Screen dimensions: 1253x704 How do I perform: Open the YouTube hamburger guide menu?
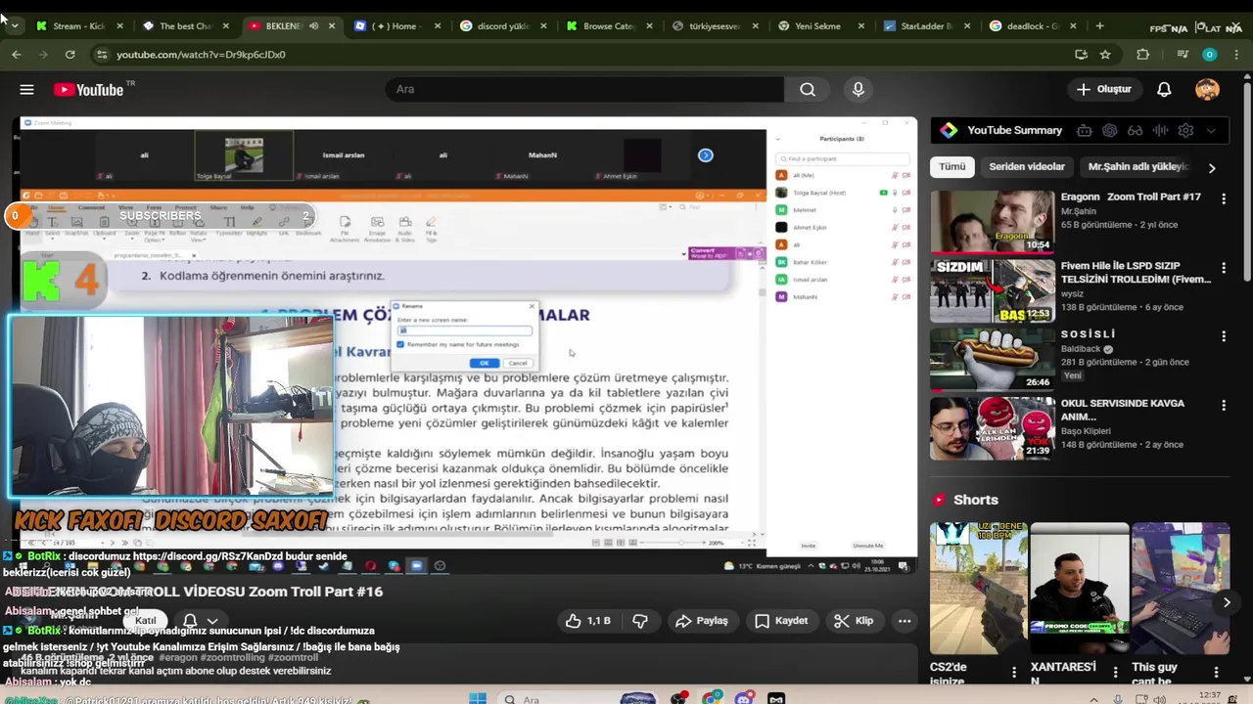pyautogui.click(x=26, y=89)
